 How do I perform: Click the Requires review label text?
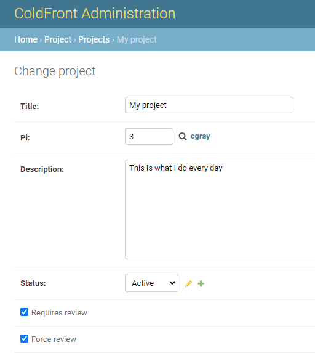pos(59,313)
